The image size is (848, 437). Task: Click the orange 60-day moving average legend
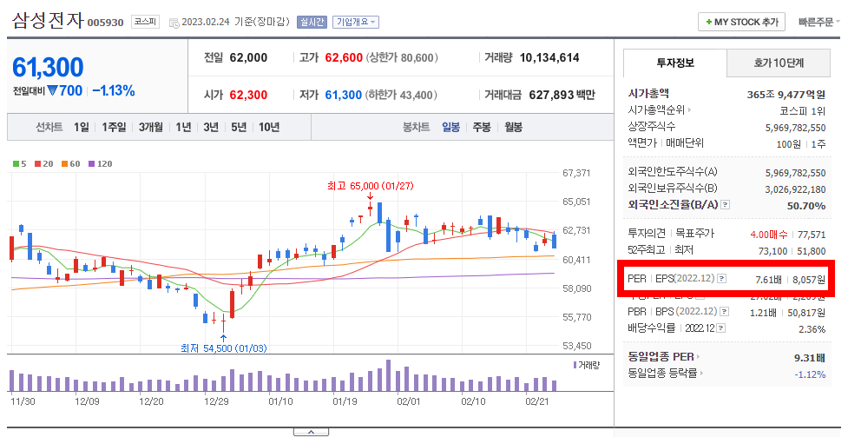tap(70, 163)
